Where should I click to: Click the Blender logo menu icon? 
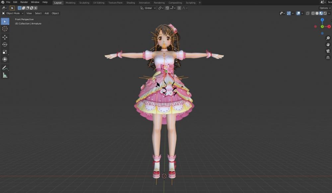pos(3,2)
